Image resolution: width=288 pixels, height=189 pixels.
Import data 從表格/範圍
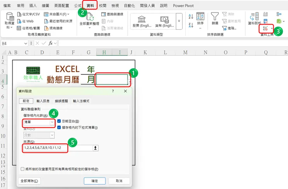click(28, 28)
